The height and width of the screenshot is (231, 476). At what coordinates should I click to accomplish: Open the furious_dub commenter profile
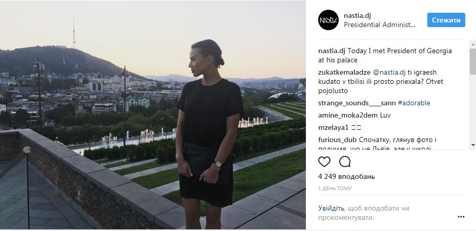[x=338, y=140]
